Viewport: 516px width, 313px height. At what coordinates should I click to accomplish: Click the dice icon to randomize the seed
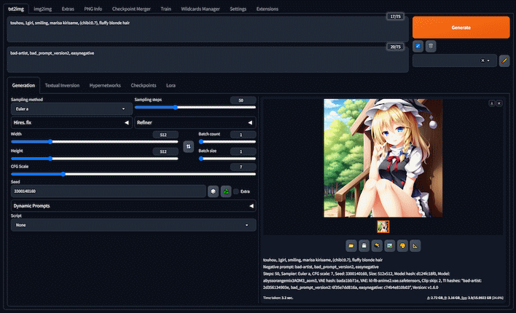(213, 191)
